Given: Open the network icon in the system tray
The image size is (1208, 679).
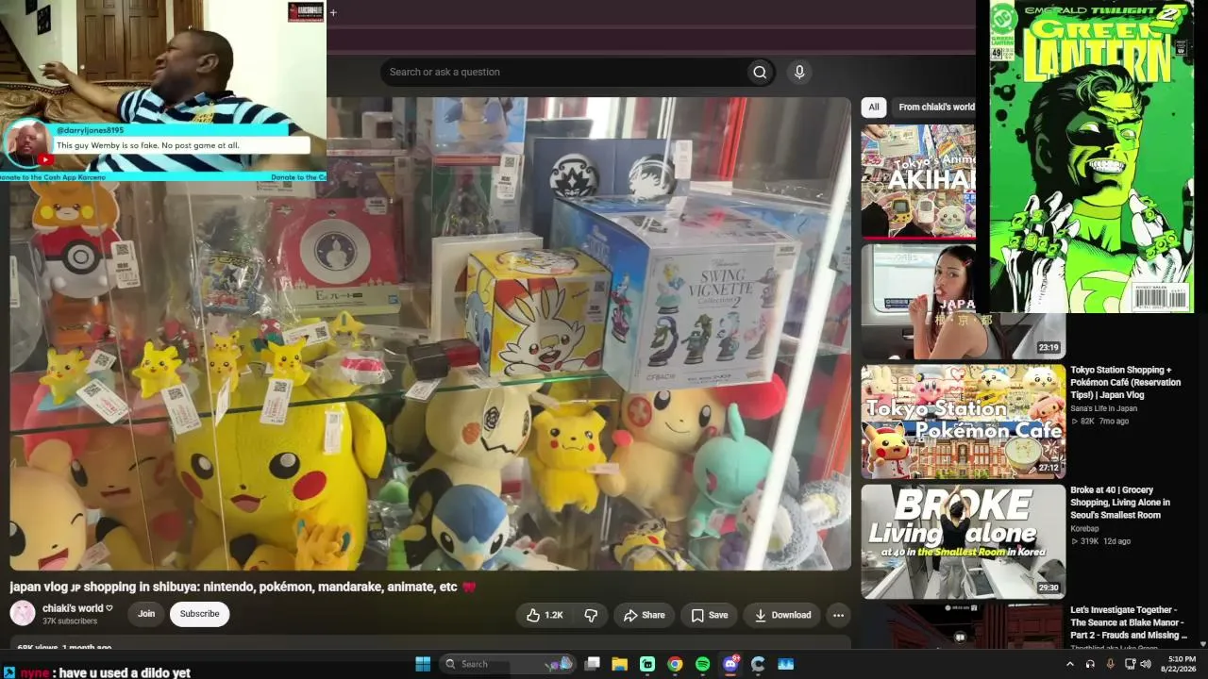Looking at the screenshot, I should pos(1130,664).
